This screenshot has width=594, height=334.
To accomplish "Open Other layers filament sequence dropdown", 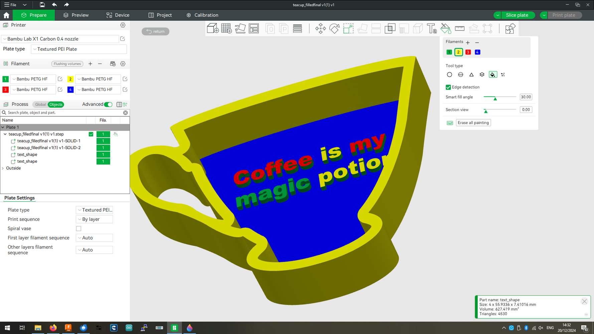I will (94, 250).
